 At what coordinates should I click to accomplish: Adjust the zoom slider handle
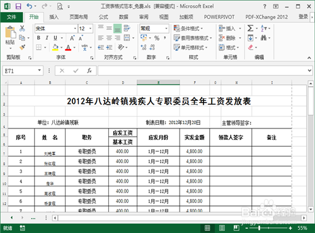pos(260,228)
